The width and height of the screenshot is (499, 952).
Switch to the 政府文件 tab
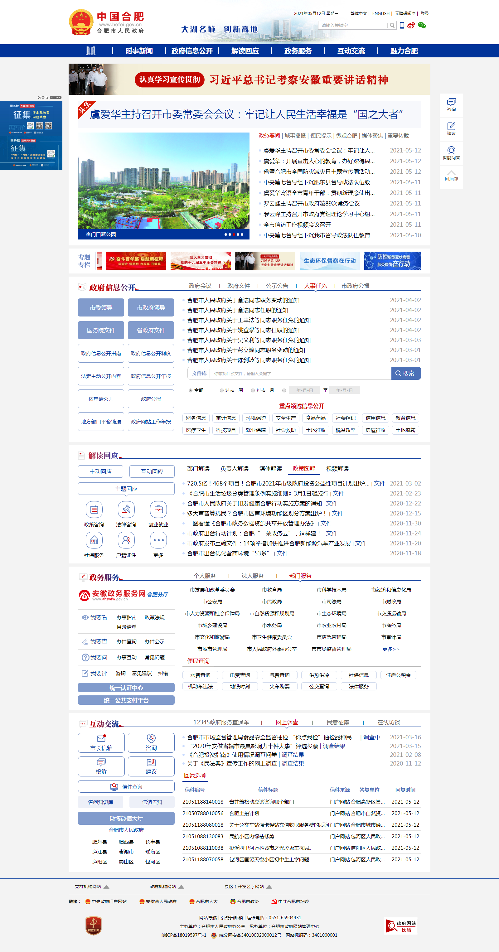coord(238,286)
